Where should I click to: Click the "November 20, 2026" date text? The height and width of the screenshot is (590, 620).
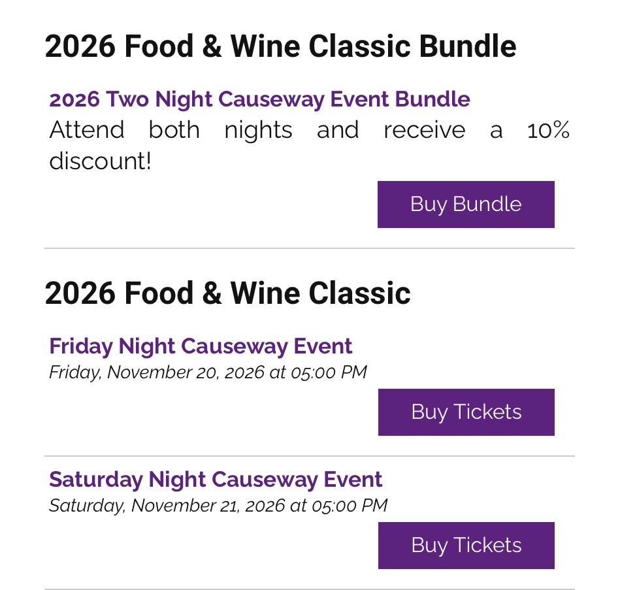(x=186, y=372)
